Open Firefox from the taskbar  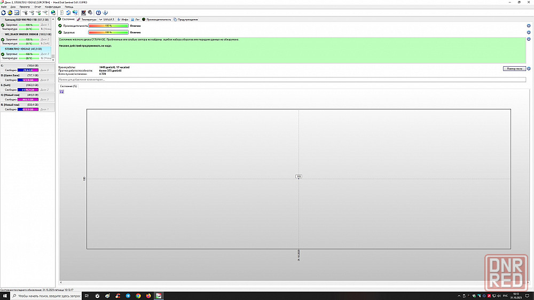point(148,296)
